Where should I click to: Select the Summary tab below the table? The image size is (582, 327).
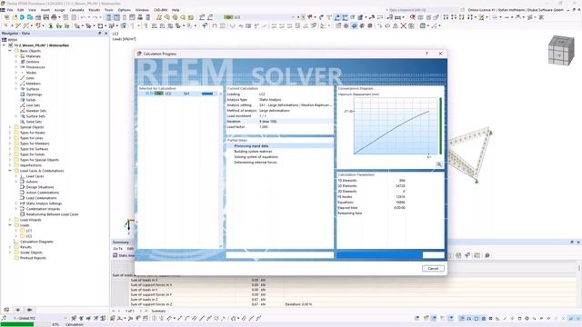[158, 311]
